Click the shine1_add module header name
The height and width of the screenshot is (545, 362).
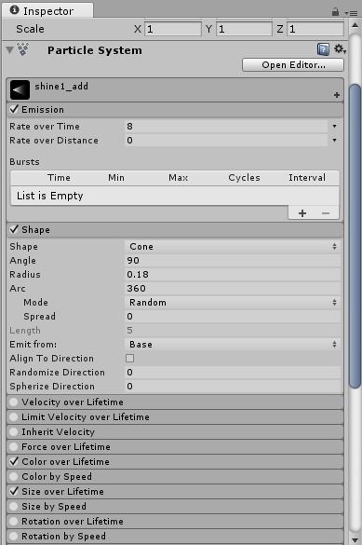tap(61, 87)
